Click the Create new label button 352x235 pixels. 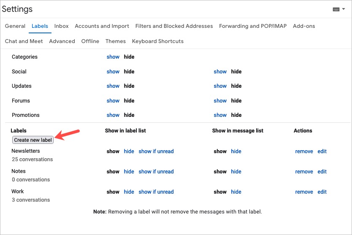tap(33, 140)
